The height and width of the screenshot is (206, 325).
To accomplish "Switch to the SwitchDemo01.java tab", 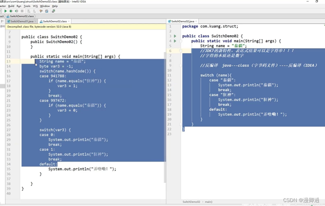I will tap(21, 21).
